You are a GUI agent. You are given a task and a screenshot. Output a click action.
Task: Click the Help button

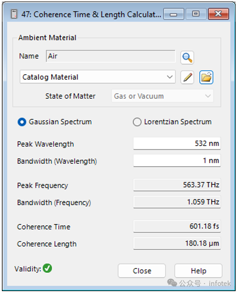(x=198, y=270)
